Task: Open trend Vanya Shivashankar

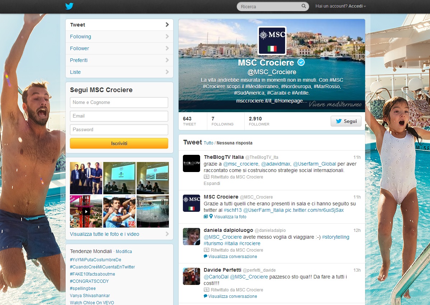Action: tap(90, 295)
